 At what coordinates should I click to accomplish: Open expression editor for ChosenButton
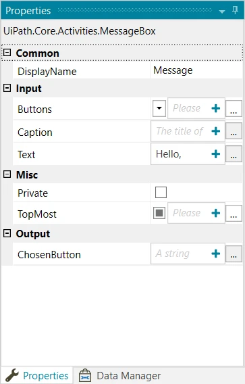coord(234,254)
